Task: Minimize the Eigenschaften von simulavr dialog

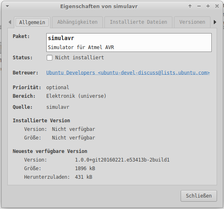Action: point(199,6)
